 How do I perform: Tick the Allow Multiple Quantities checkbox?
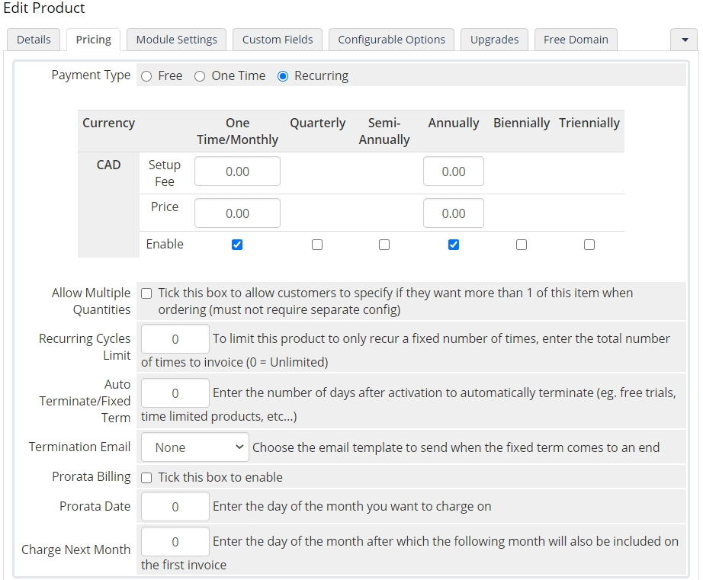point(146,293)
